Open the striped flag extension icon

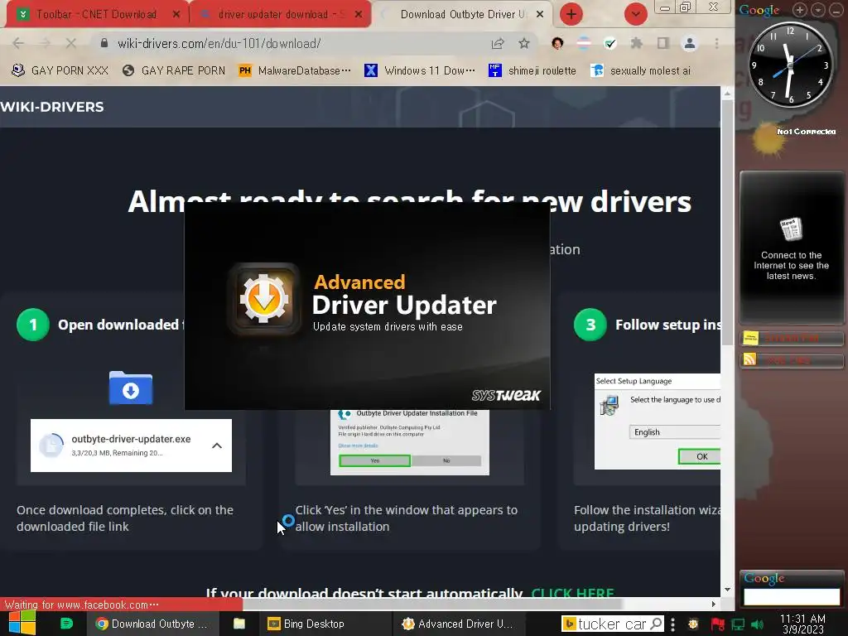click(584, 43)
